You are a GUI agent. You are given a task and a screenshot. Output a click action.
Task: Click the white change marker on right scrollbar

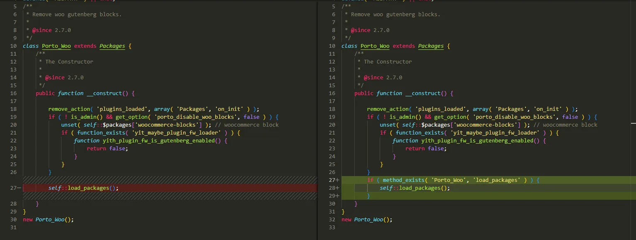click(633, 123)
